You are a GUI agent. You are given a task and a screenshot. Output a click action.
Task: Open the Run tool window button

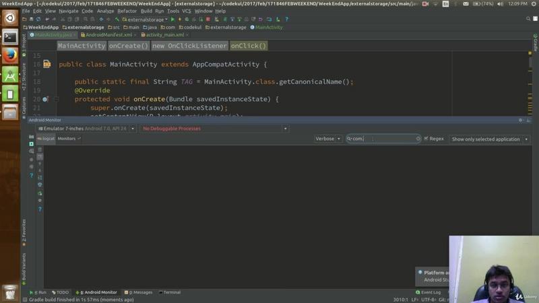(38, 292)
